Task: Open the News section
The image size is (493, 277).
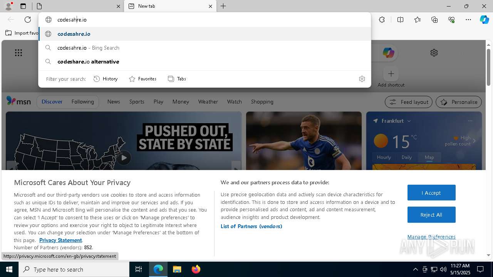Action: coord(114,102)
